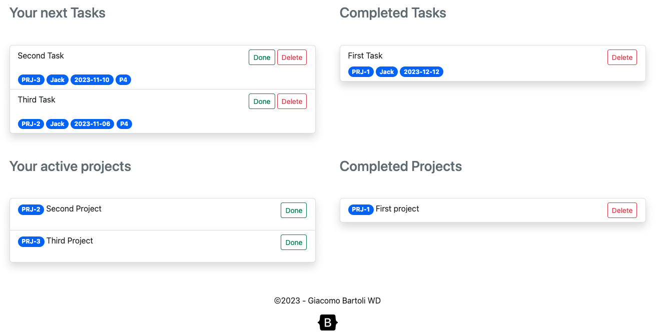The width and height of the screenshot is (659, 335).
Task: Click the Bootstrap logo icon in footer
Action: coord(328,323)
